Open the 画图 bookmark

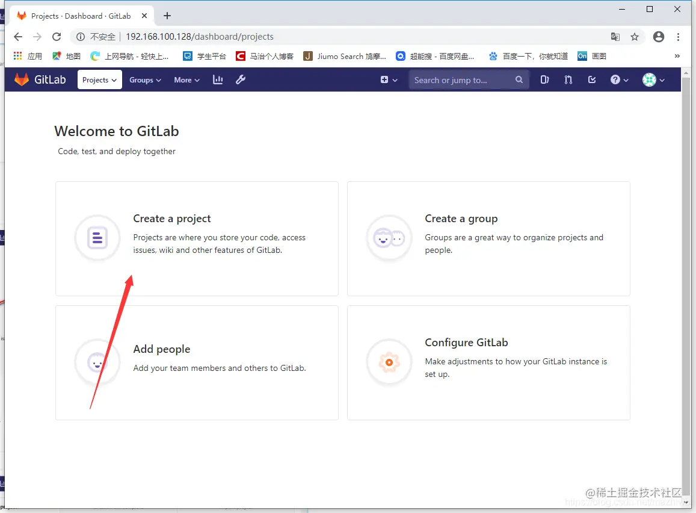click(x=592, y=56)
